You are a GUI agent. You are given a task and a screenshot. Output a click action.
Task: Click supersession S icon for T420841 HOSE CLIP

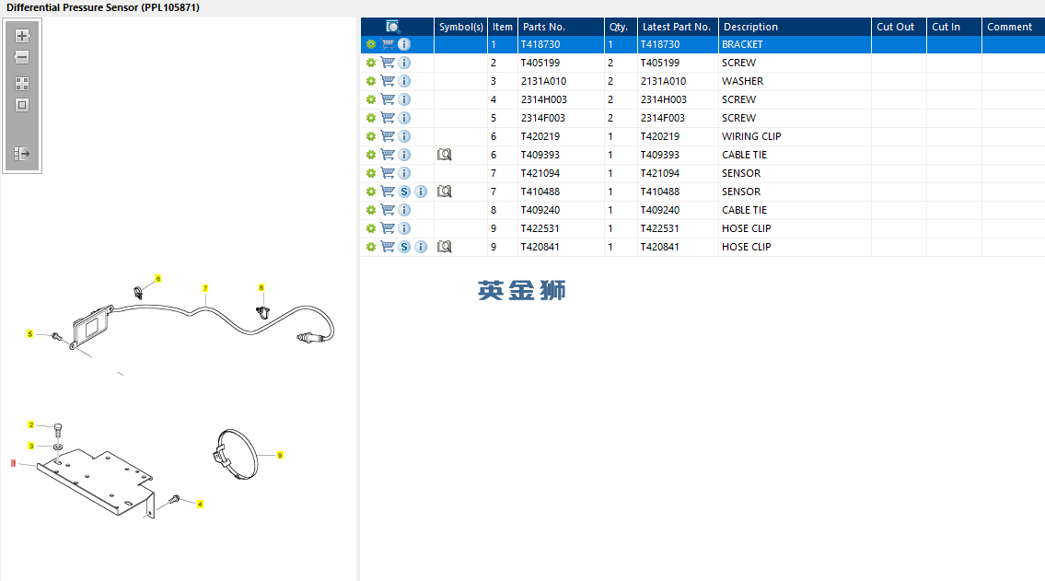(x=404, y=247)
